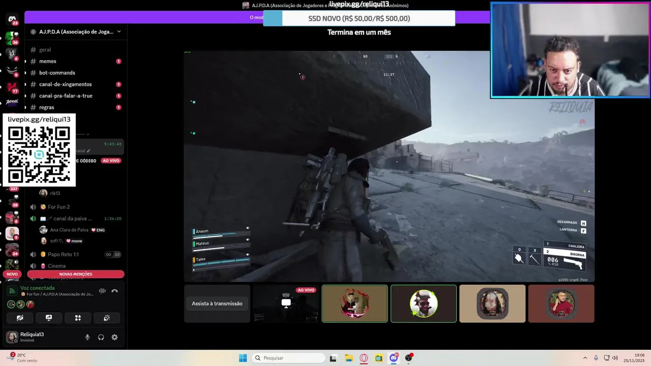Open Discord direct messages home icon

point(12,20)
